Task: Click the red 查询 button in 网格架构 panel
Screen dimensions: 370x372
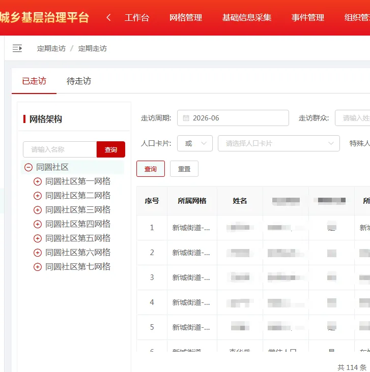Action: click(111, 149)
